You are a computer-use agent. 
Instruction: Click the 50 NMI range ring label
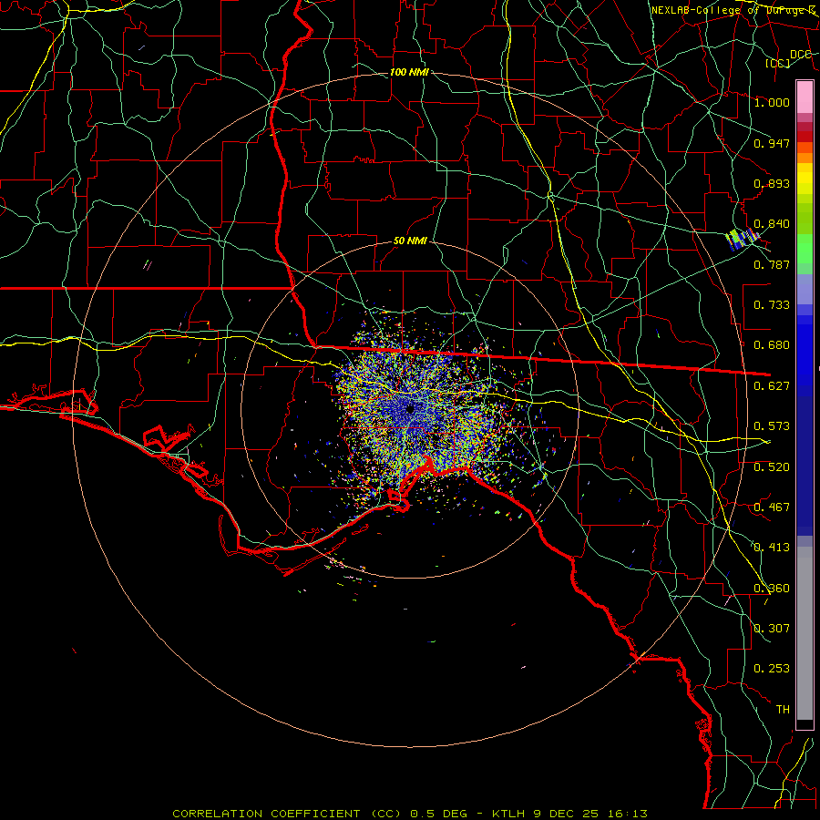410,241
